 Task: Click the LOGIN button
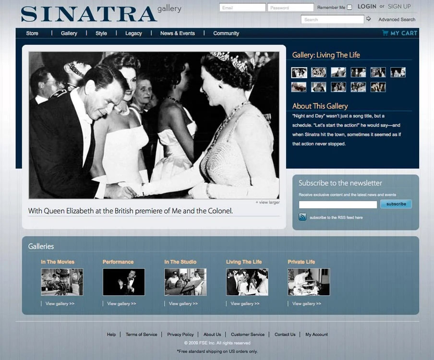[x=367, y=7]
